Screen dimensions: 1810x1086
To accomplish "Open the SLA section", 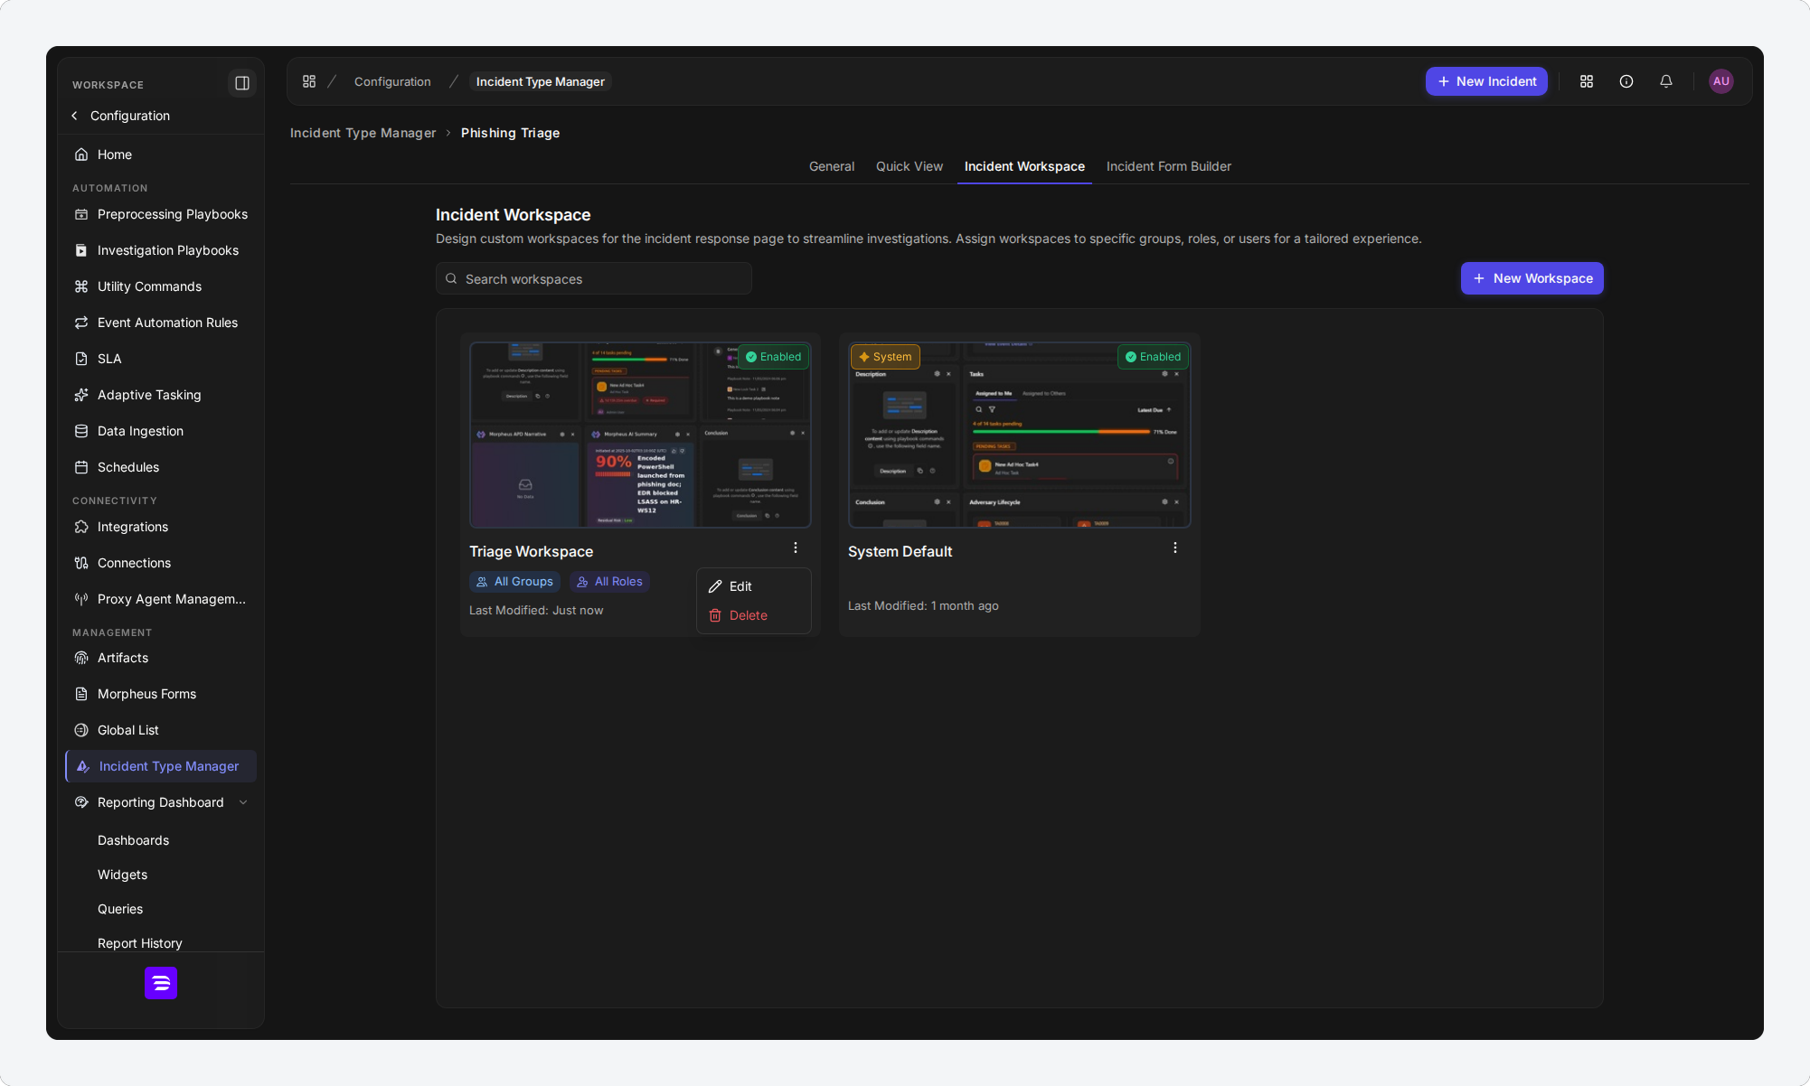I will pyautogui.click(x=161, y=359).
